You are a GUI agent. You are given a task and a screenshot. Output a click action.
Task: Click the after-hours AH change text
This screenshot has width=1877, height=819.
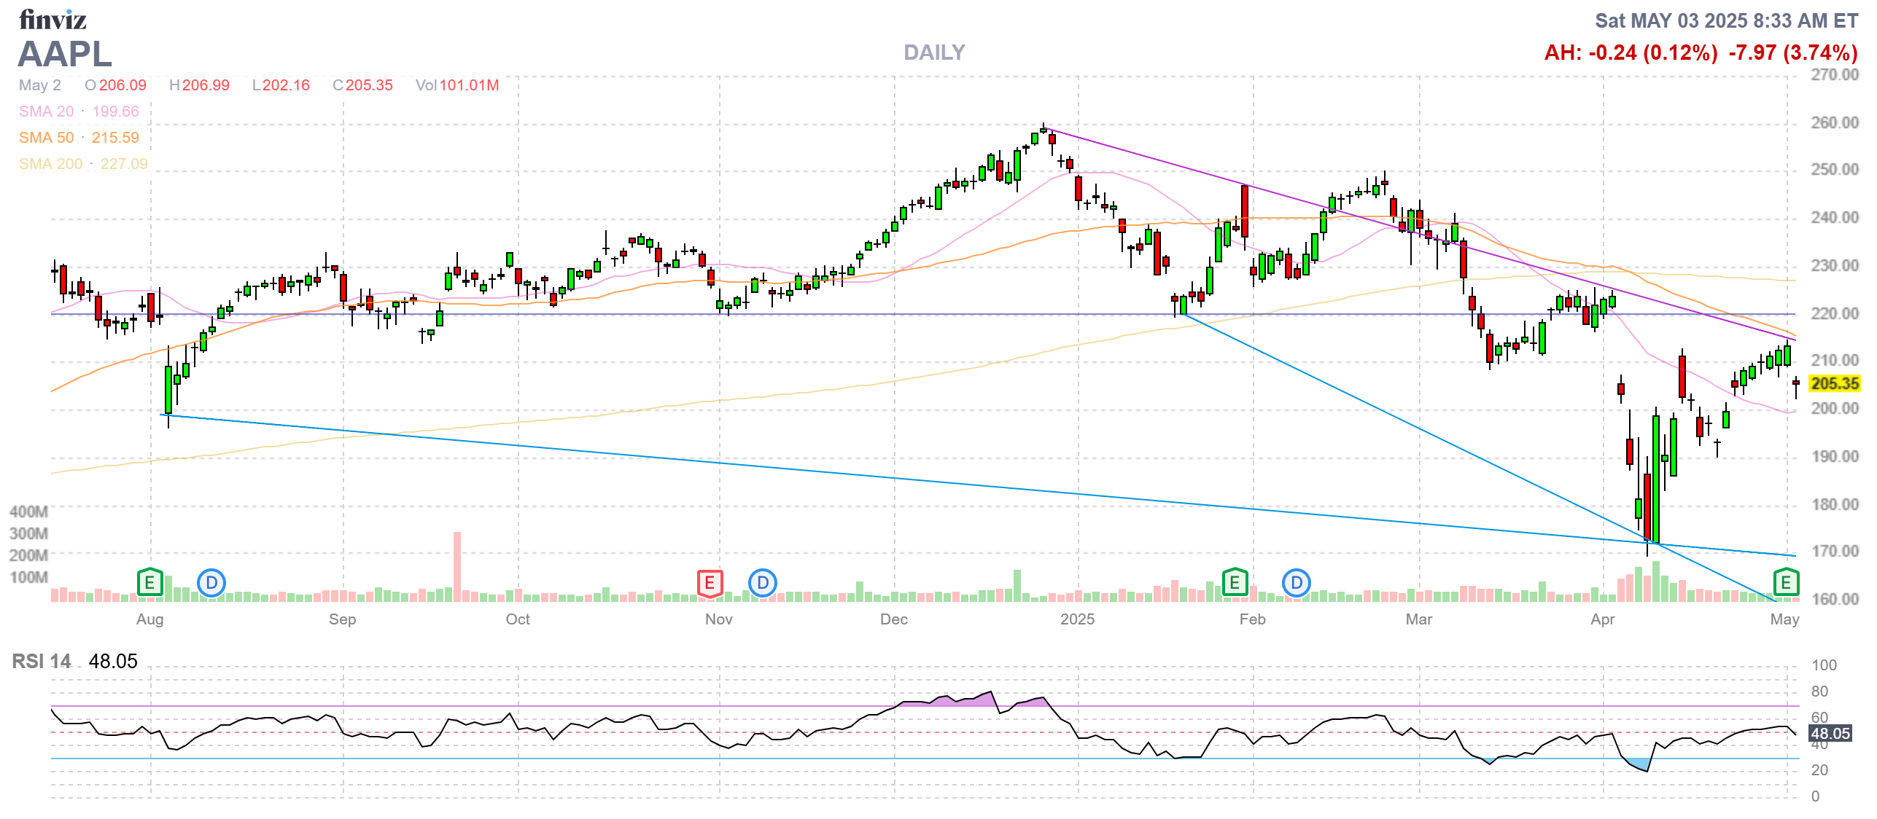coord(1631,52)
